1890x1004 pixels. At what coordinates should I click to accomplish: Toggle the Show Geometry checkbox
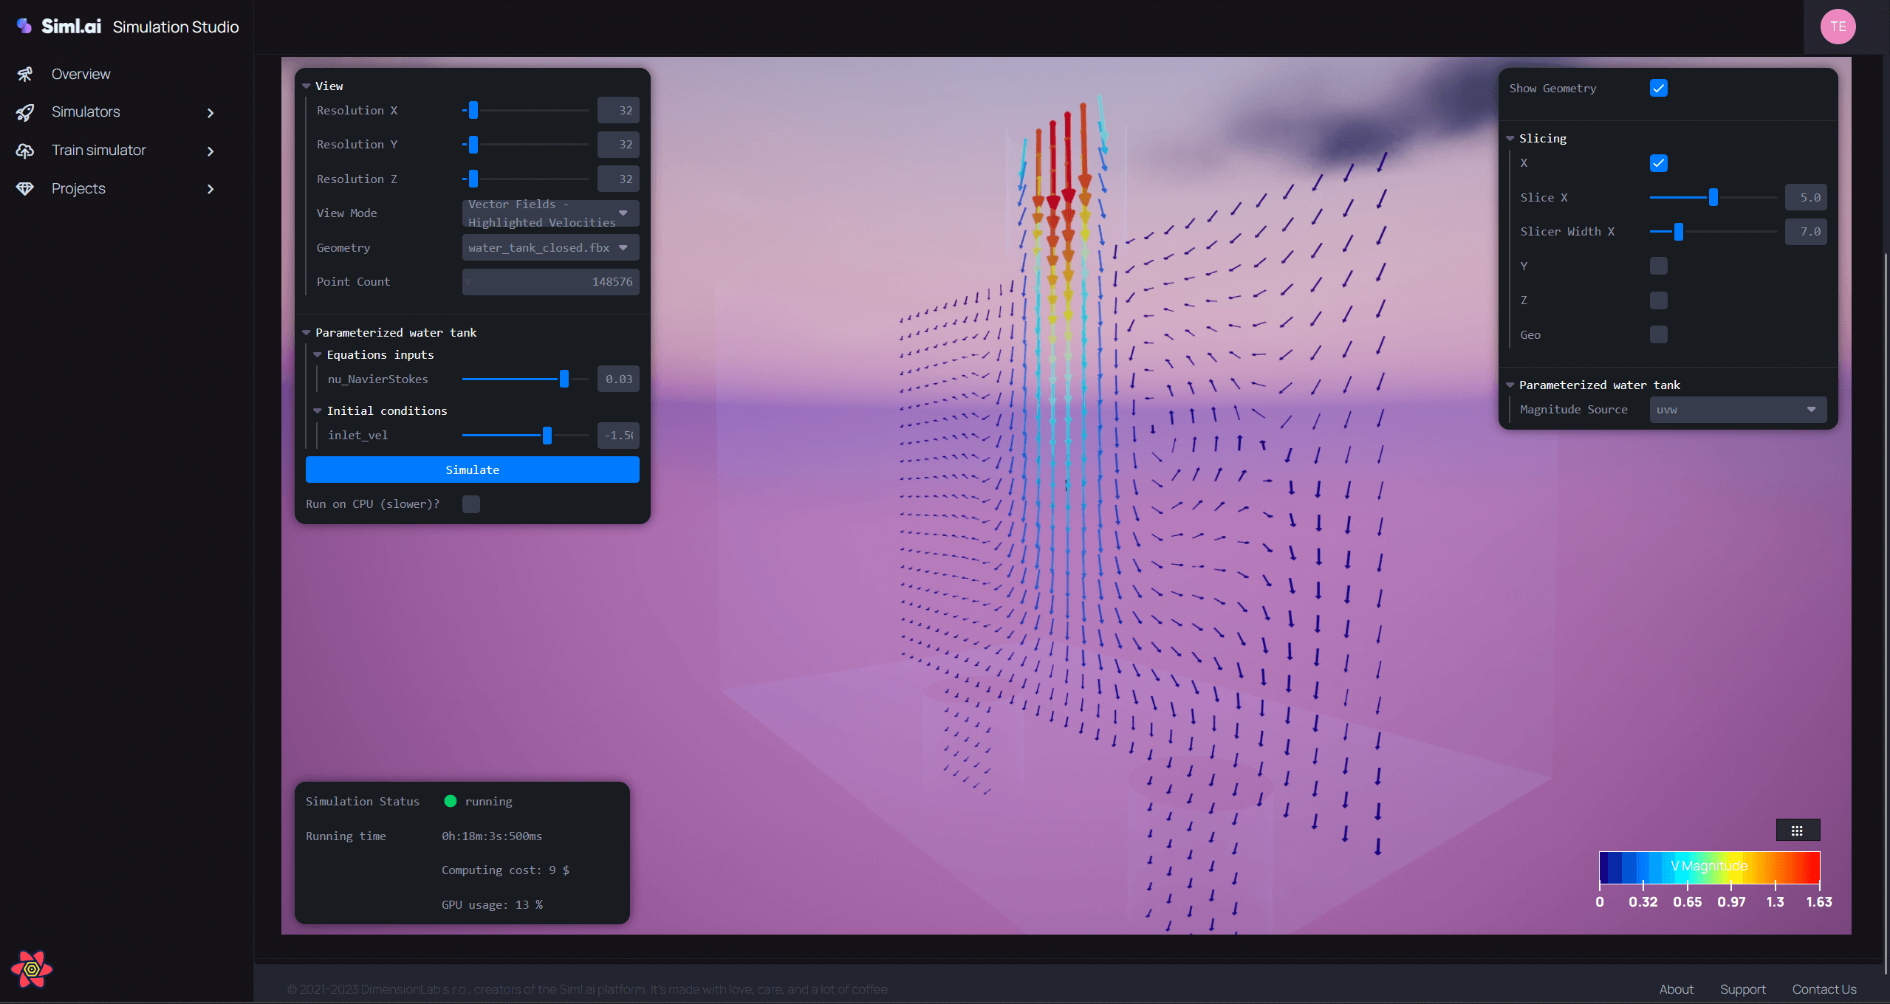pyautogui.click(x=1659, y=87)
